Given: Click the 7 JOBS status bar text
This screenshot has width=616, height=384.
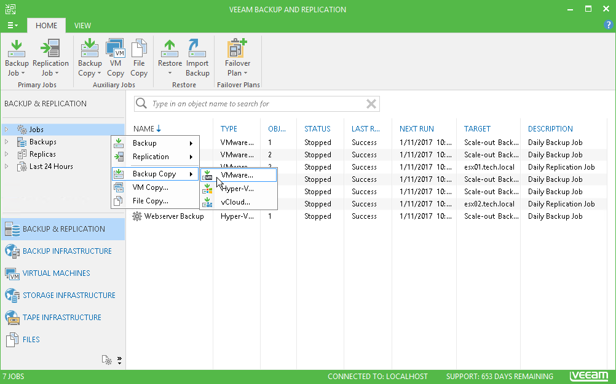Looking at the screenshot, I should (14, 377).
